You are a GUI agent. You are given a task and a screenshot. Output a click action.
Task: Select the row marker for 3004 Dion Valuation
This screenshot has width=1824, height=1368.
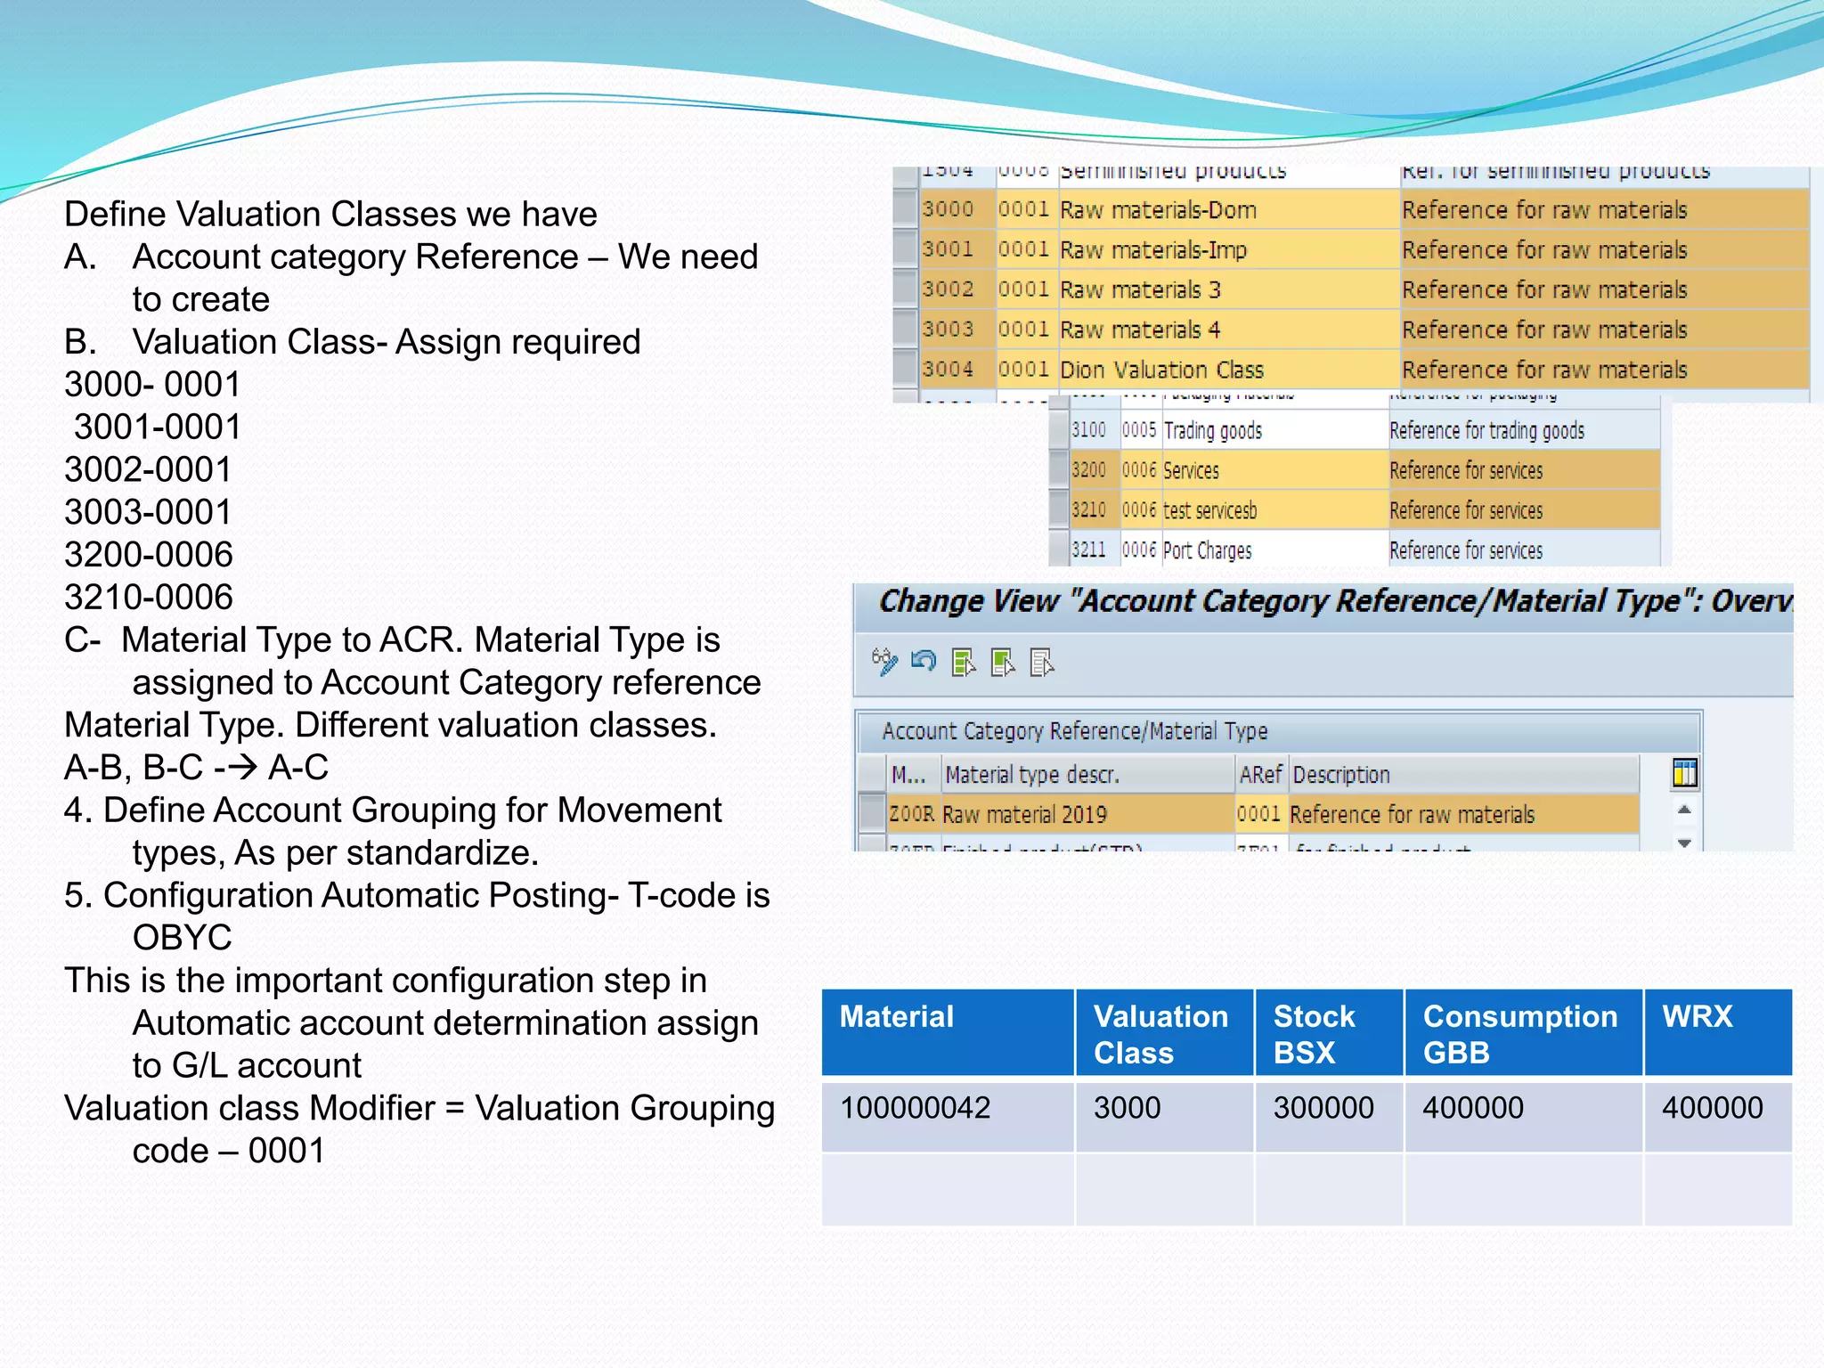[906, 369]
